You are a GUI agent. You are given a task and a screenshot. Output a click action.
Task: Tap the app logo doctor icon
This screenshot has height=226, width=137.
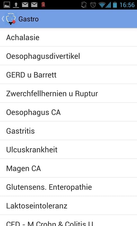(11, 19)
